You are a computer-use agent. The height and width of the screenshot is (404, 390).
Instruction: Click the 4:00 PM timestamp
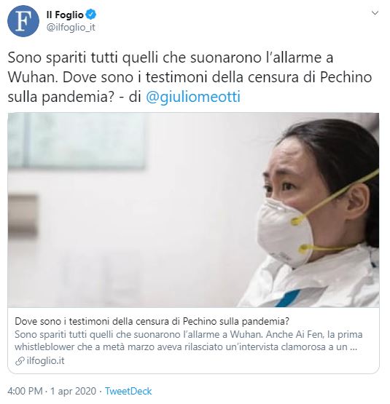[25, 391]
